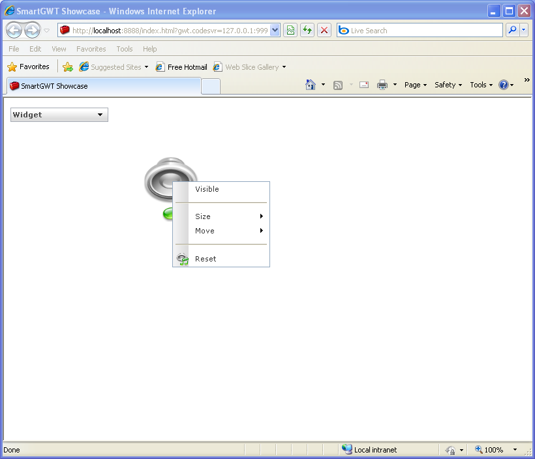Click the Protected Mode status icon
535x459 pixels.
click(450, 450)
